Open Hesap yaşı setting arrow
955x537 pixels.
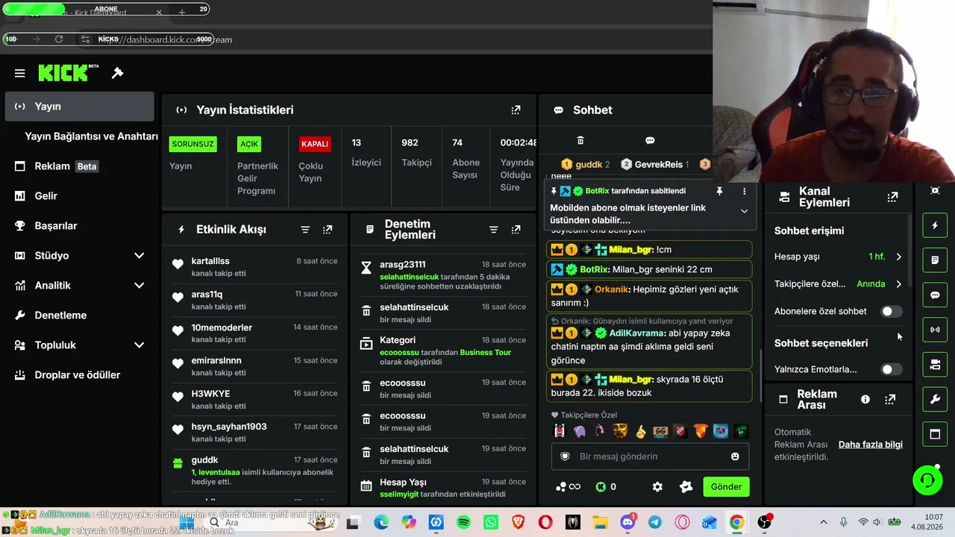pyautogui.click(x=898, y=257)
